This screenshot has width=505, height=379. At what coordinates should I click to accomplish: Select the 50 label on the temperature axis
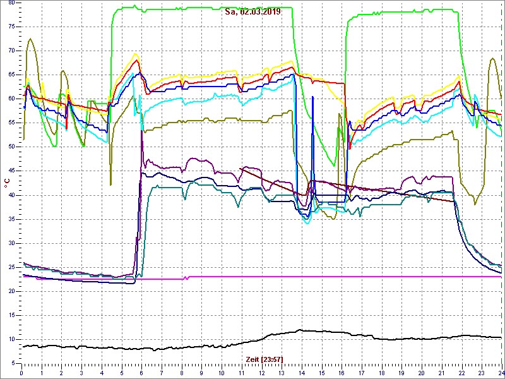pyautogui.click(x=11, y=147)
